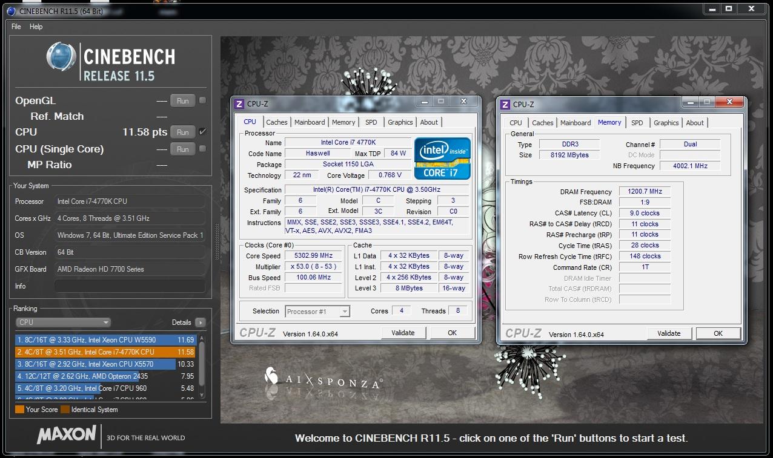Open About tab in right CPU-Z window
Image resolution: width=773 pixels, height=458 pixels.
point(695,123)
